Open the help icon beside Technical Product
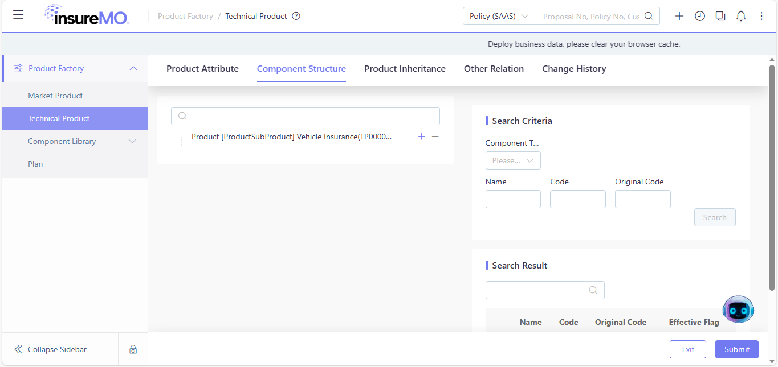The width and height of the screenshot is (778, 367). pyautogui.click(x=296, y=16)
